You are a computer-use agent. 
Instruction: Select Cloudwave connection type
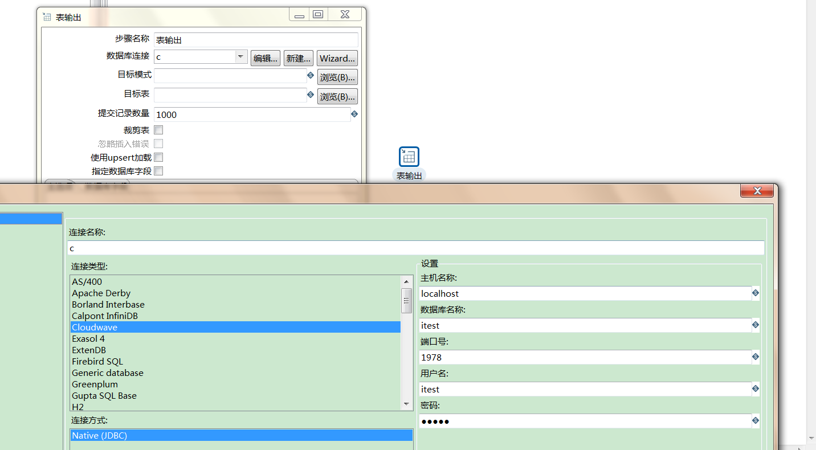[x=235, y=327]
